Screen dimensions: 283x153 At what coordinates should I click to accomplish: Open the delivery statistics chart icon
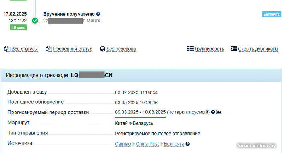click(219, 112)
